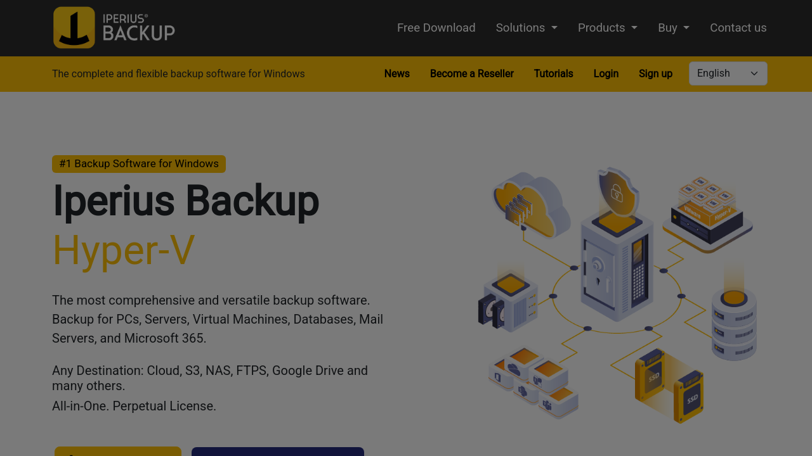Click the Login link
The height and width of the screenshot is (456, 812).
(606, 73)
